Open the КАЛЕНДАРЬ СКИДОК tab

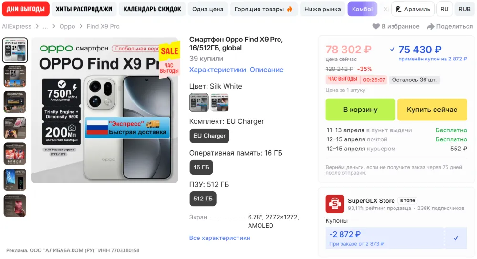[x=152, y=9]
